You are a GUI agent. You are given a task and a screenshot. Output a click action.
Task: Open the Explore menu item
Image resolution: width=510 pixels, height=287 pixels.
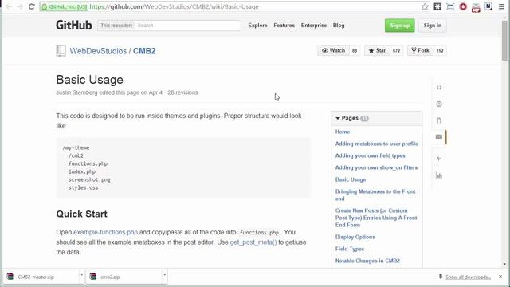click(x=257, y=26)
